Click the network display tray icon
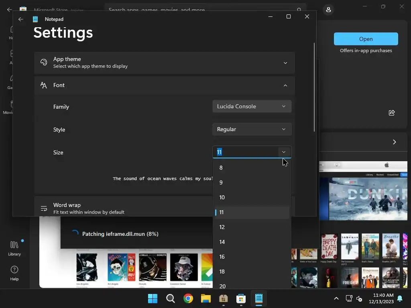The width and height of the screenshot is (411, 308). [x=349, y=298]
